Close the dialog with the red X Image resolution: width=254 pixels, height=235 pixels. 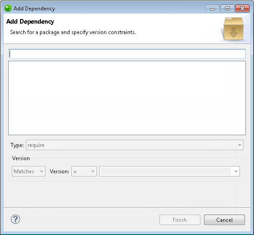(x=242, y=9)
